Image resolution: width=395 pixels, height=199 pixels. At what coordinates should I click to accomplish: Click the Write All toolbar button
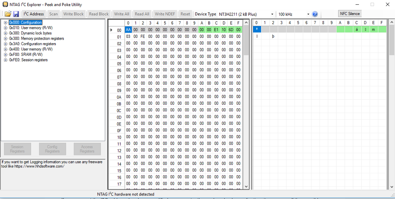(x=122, y=14)
